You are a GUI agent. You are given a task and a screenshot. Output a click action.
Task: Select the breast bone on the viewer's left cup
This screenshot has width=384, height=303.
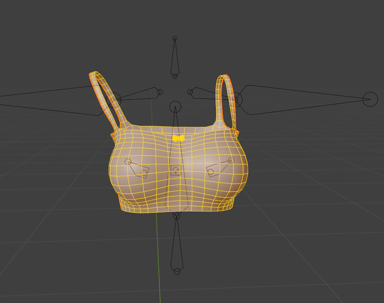point(137,168)
